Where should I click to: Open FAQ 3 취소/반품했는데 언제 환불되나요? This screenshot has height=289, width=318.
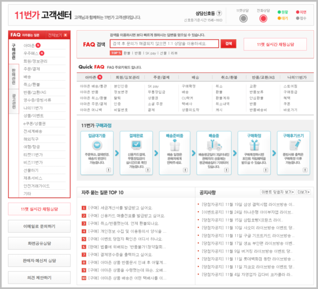click(x=123, y=223)
